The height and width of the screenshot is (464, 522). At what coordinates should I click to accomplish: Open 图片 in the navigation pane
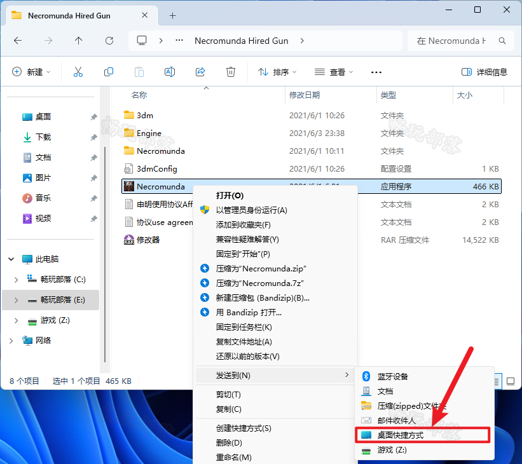click(x=43, y=178)
